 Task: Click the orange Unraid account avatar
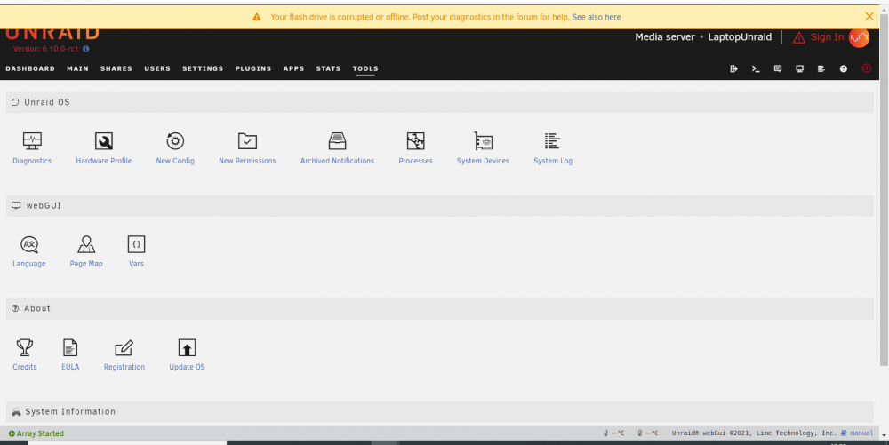(860, 38)
